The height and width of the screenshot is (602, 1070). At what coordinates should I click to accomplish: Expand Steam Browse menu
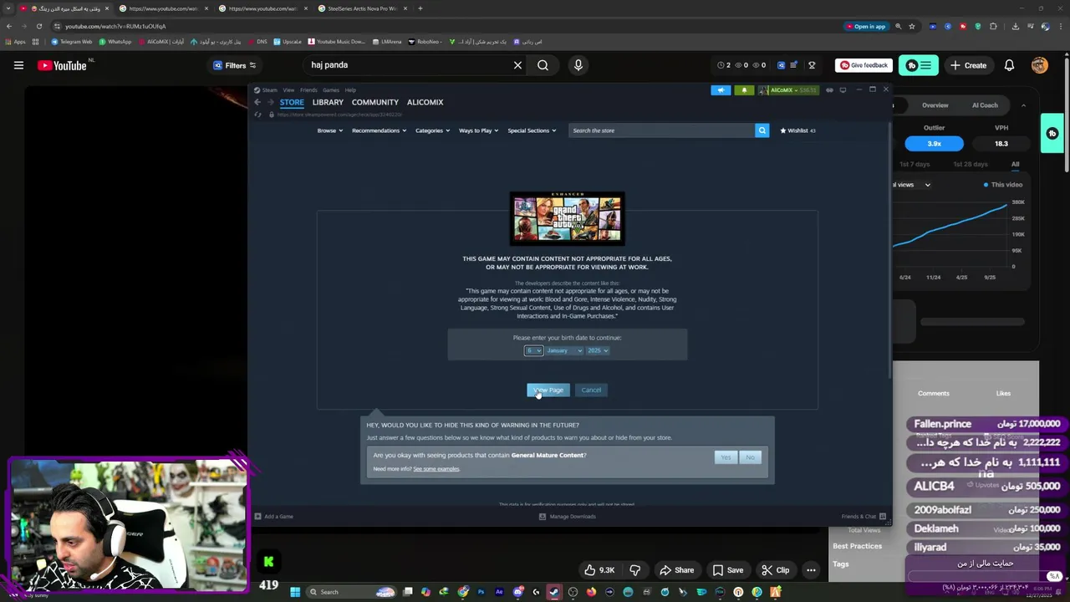coord(329,130)
